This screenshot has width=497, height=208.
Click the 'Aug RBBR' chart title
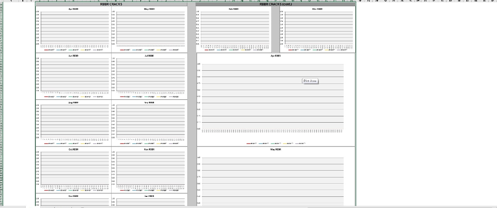[74, 103]
